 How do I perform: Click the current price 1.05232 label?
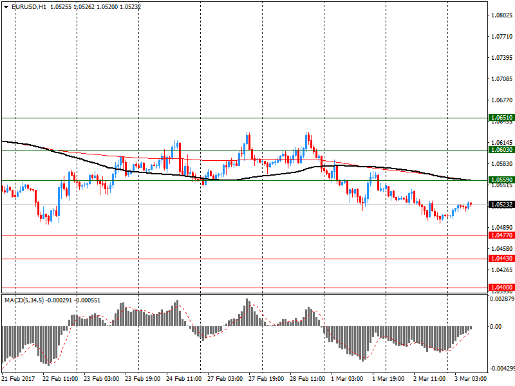pos(501,205)
